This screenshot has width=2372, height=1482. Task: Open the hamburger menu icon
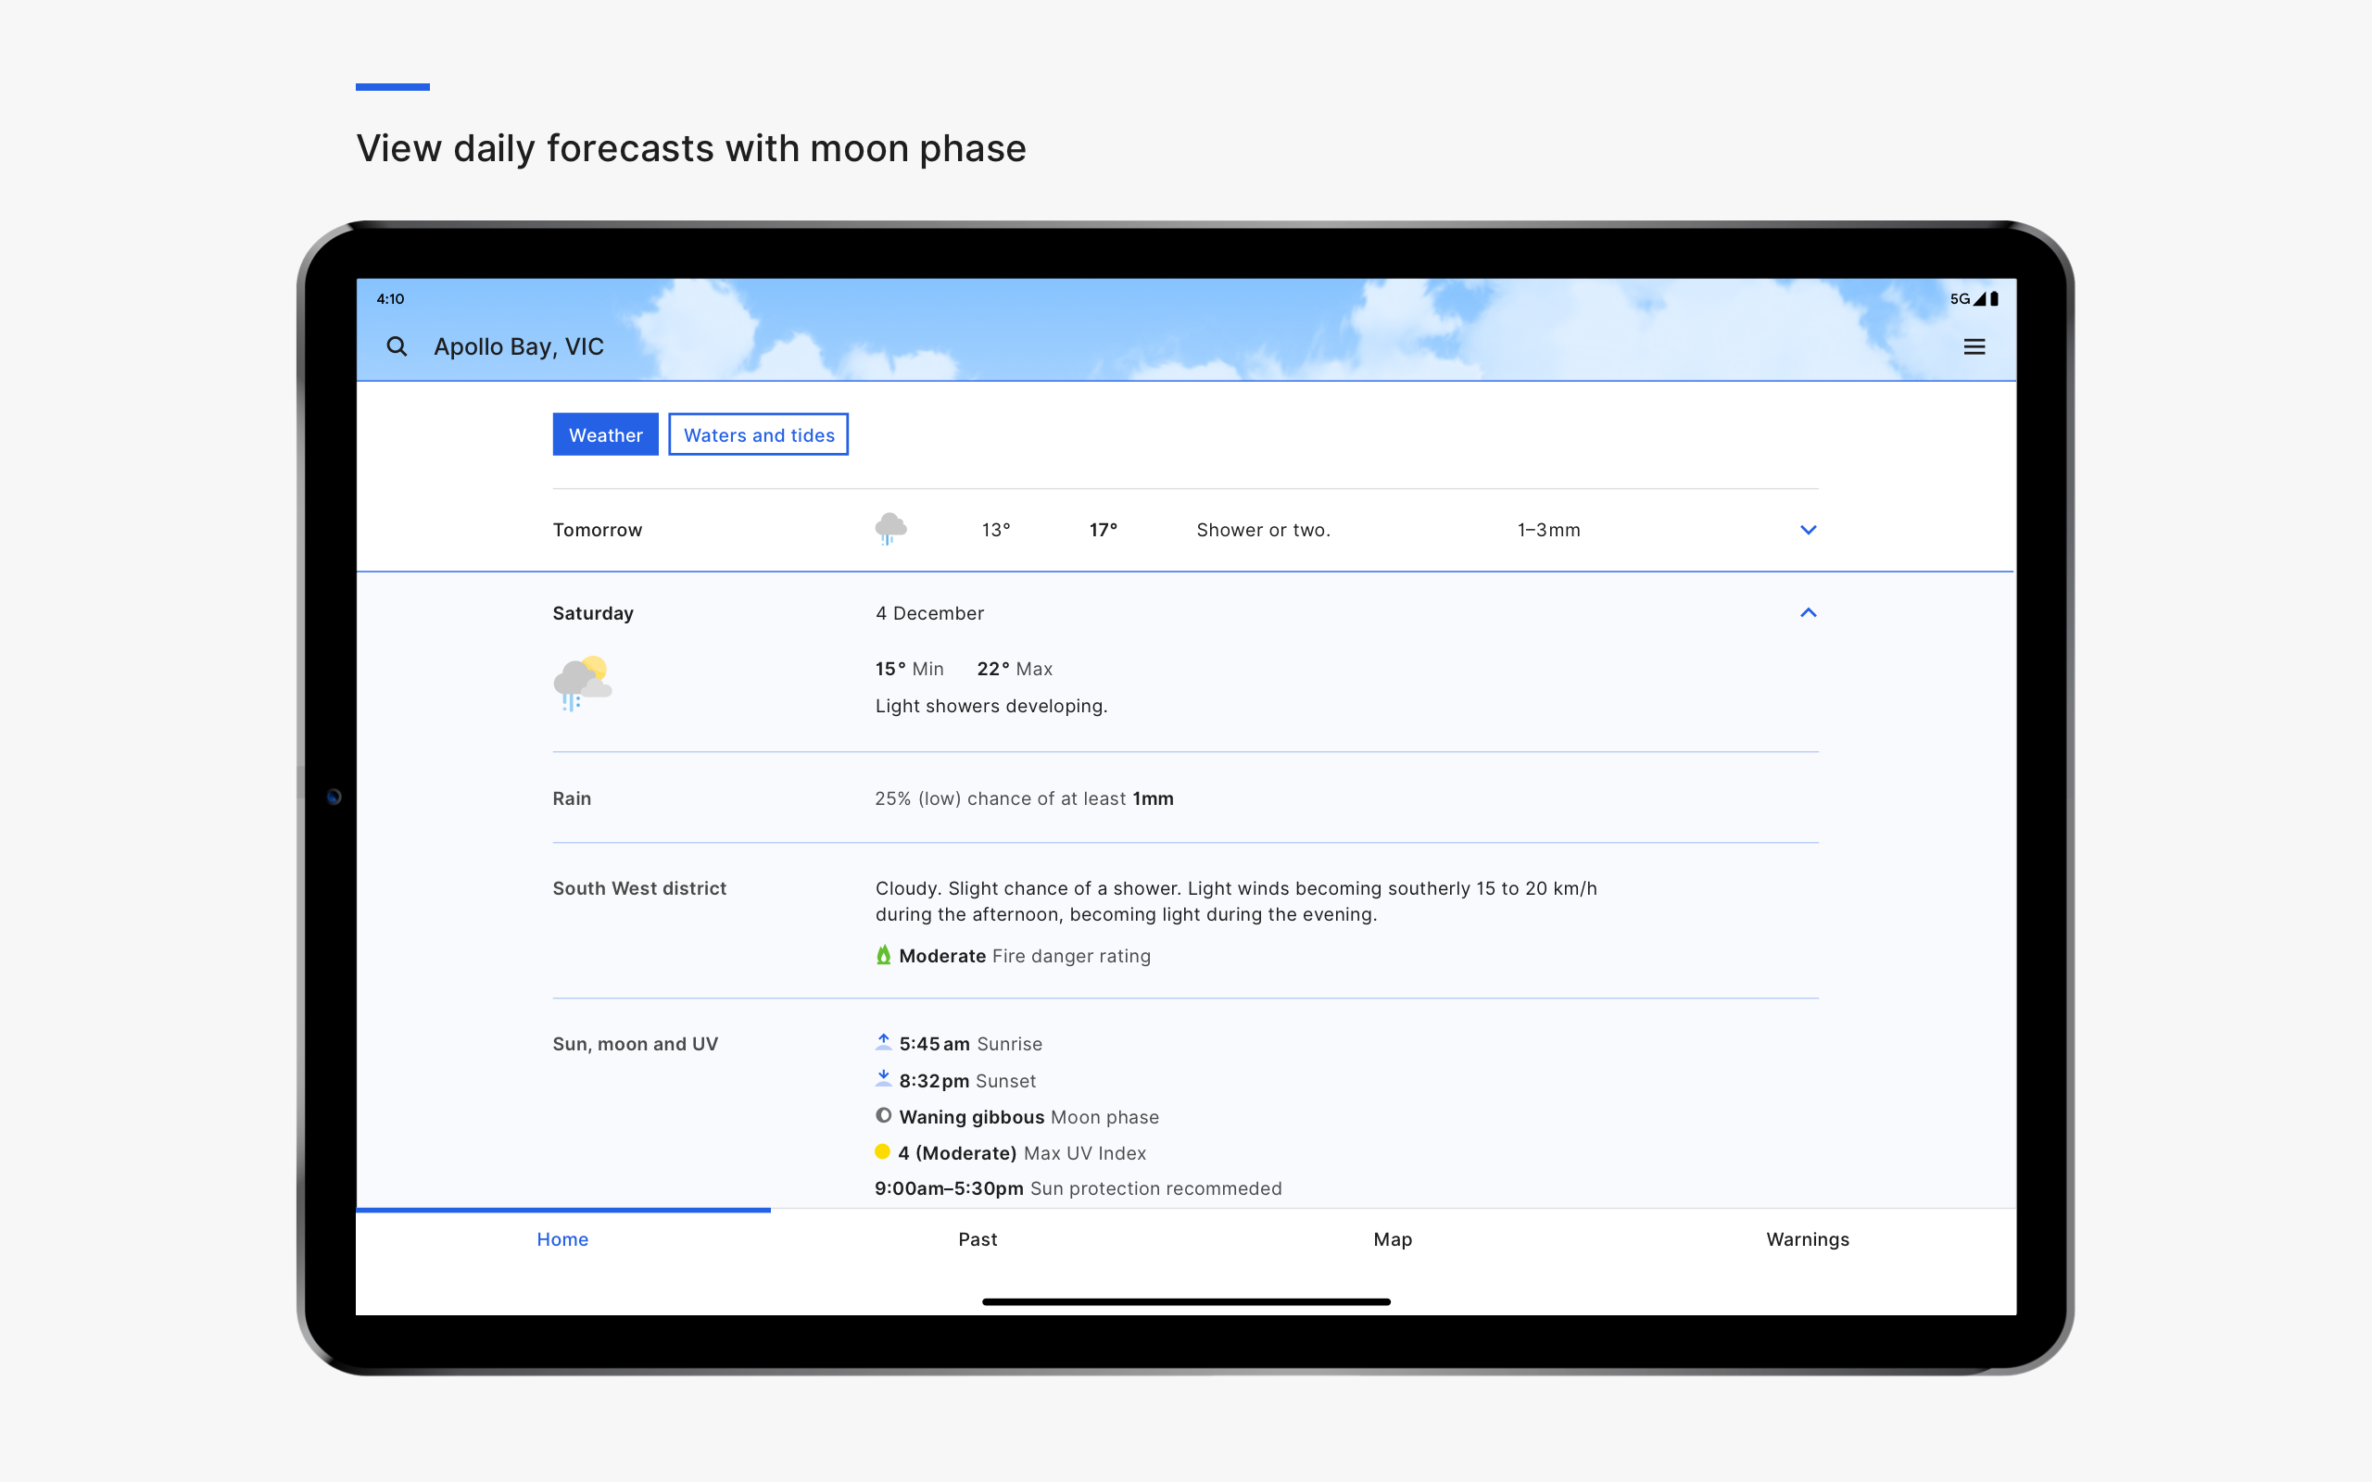point(1975,347)
